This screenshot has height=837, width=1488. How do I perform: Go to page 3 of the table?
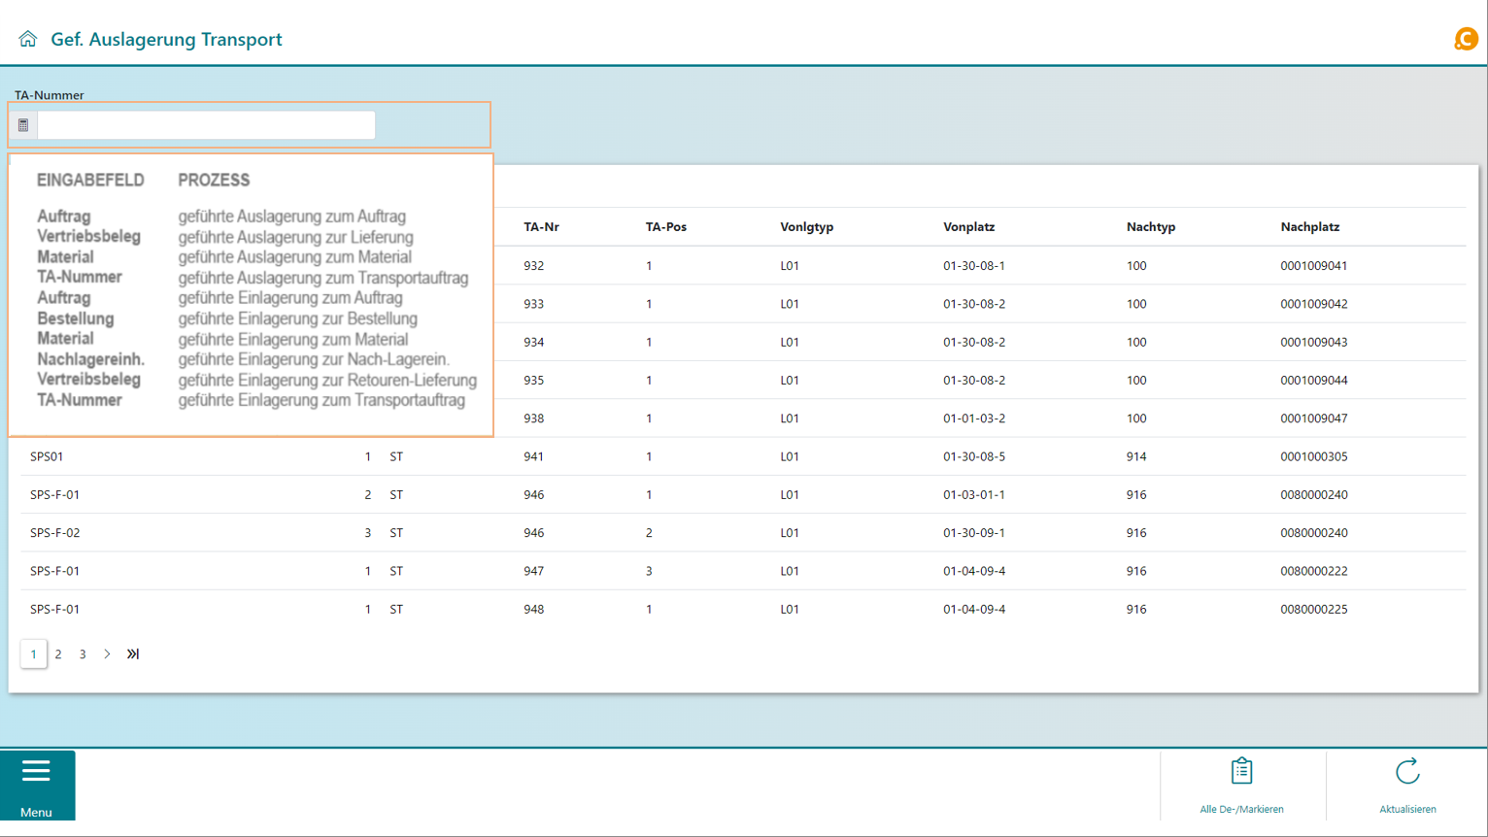click(83, 654)
